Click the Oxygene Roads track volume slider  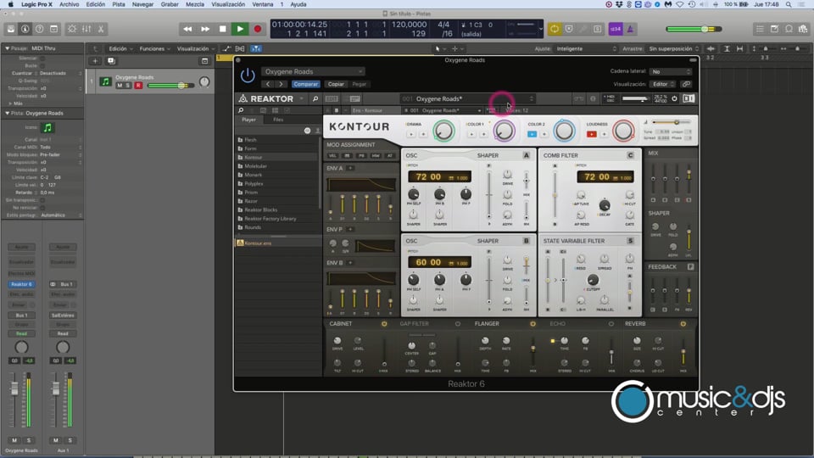[x=170, y=85]
